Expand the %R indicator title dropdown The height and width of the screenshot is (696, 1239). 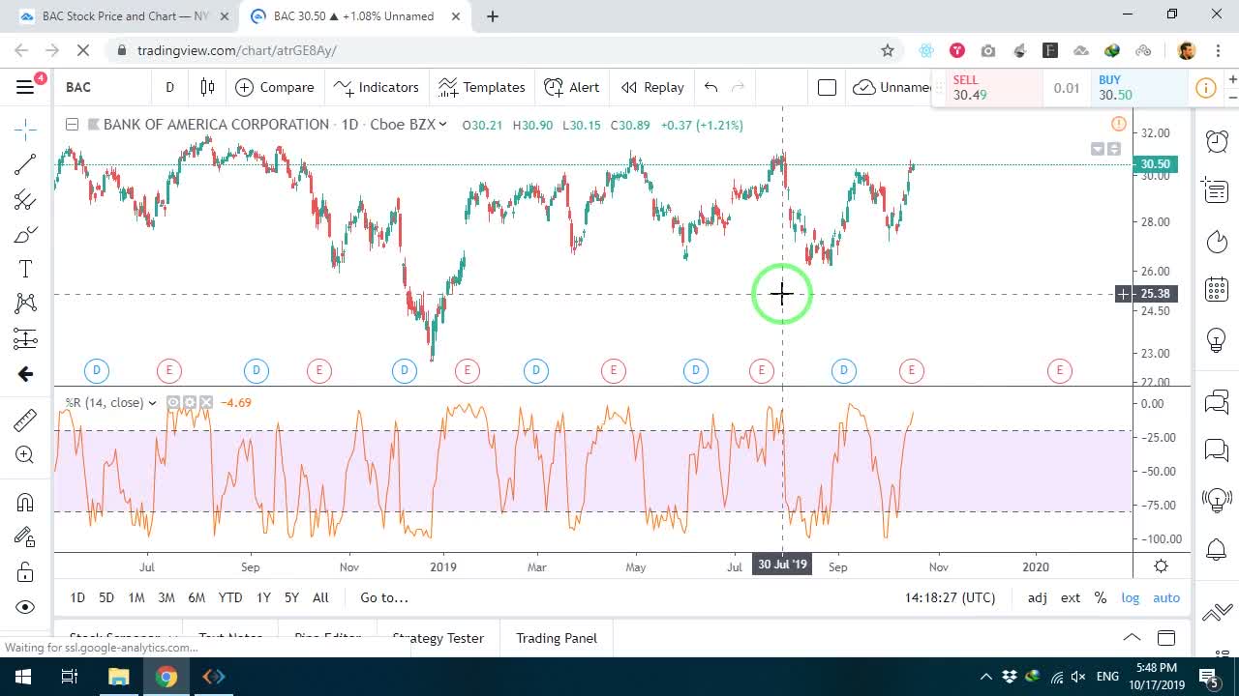pos(152,403)
